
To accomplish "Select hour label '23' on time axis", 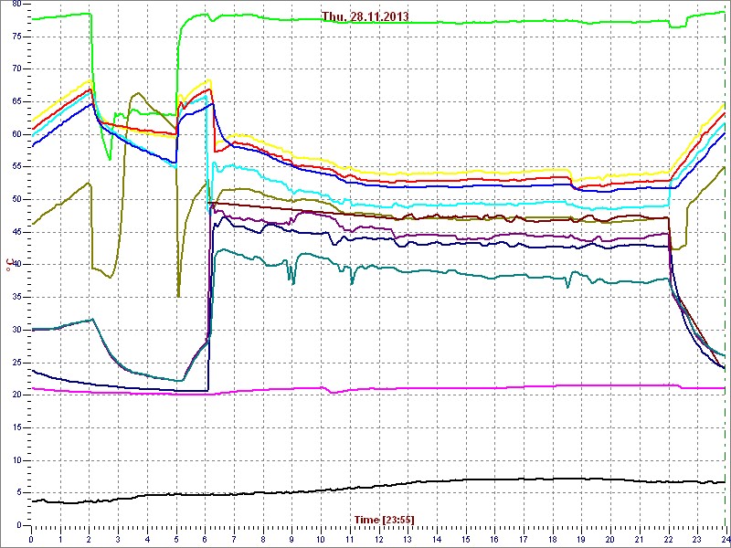I will tap(698, 538).
